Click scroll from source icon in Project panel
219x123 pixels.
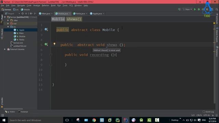[x=23, y=14]
